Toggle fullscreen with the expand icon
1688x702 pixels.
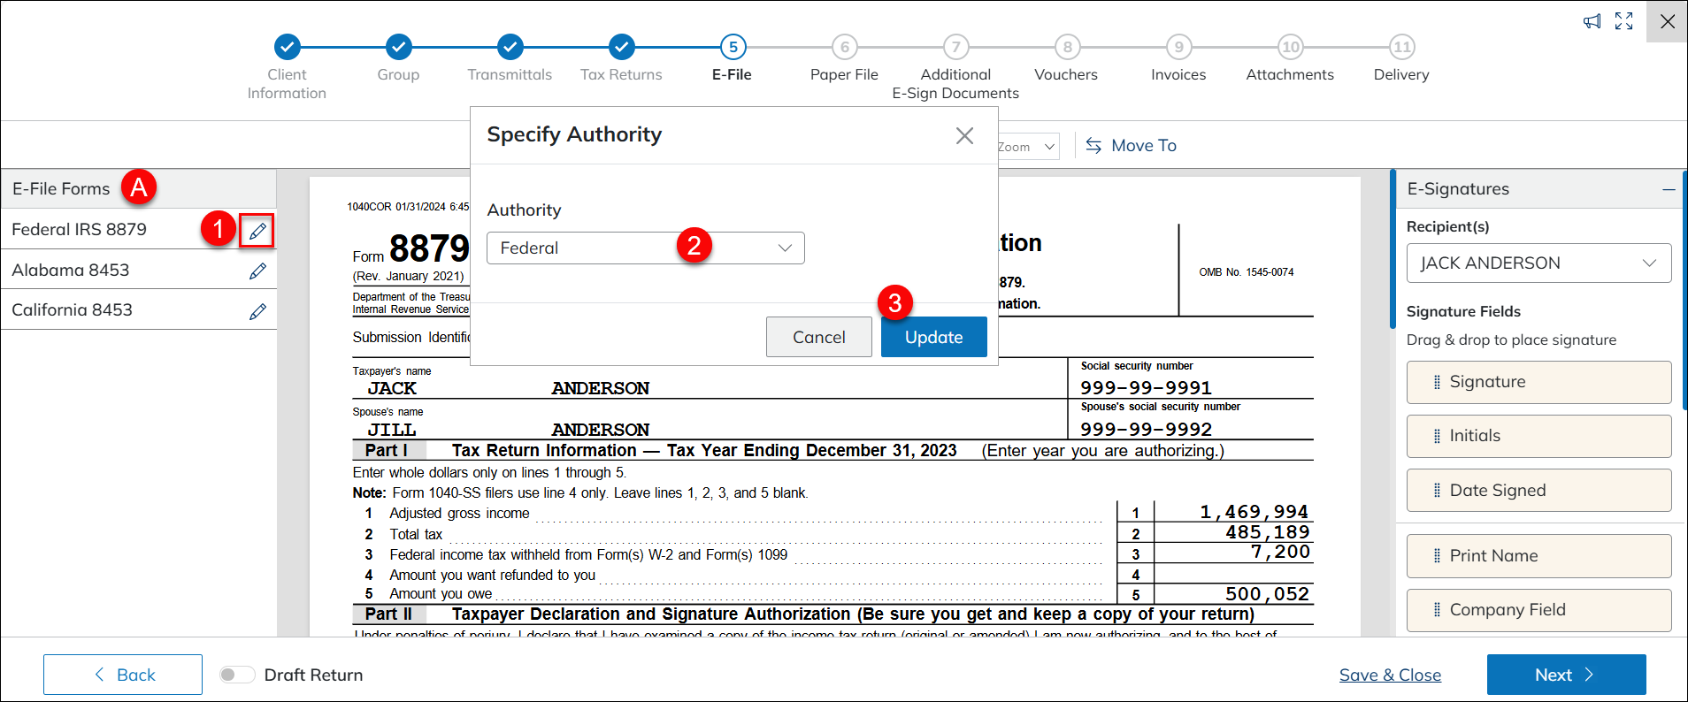[x=1623, y=21]
